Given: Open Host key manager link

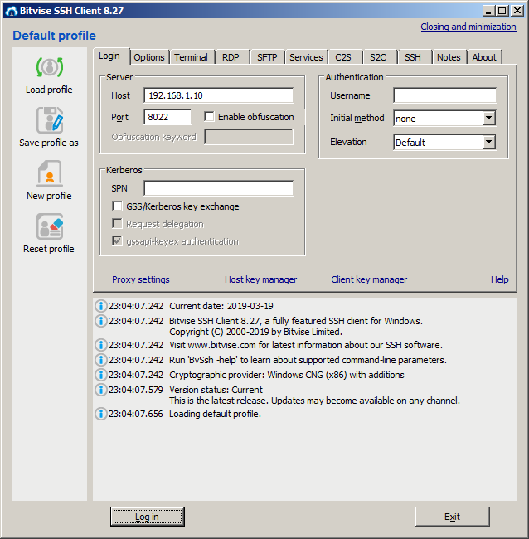Looking at the screenshot, I should tap(261, 279).
